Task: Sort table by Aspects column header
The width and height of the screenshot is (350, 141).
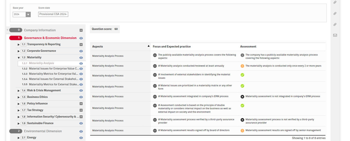Action: click(x=120, y=46)
